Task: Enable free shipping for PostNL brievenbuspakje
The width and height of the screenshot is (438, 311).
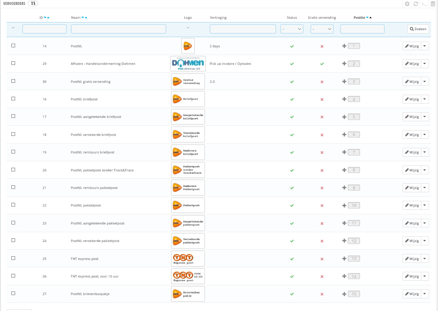Action: pos(322,294)
